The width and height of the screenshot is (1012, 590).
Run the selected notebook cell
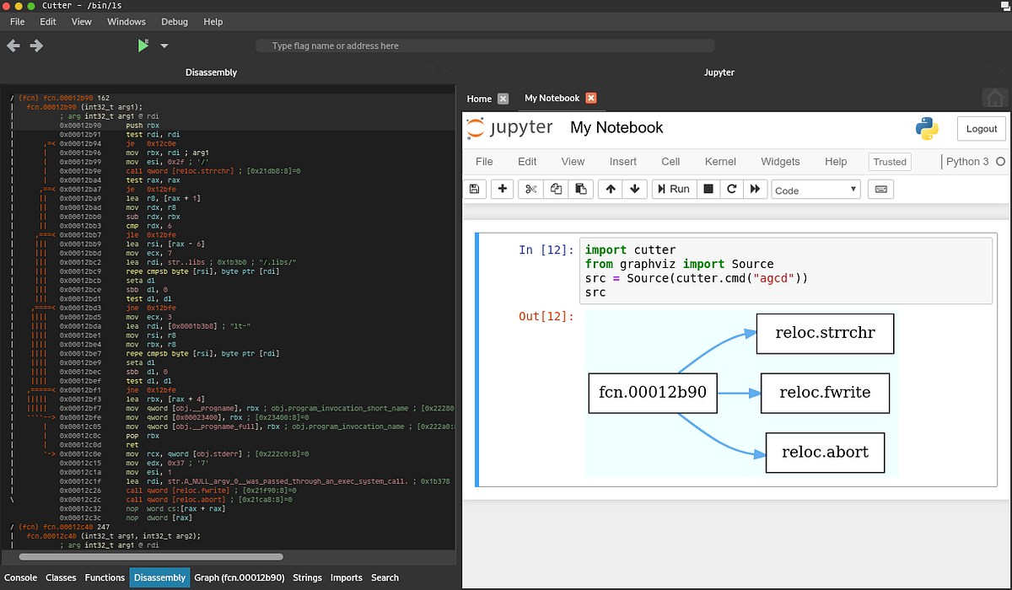(x=673, y=189)
